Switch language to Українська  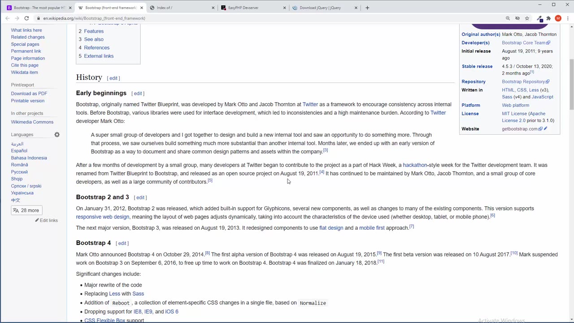[x=22, y=193]
